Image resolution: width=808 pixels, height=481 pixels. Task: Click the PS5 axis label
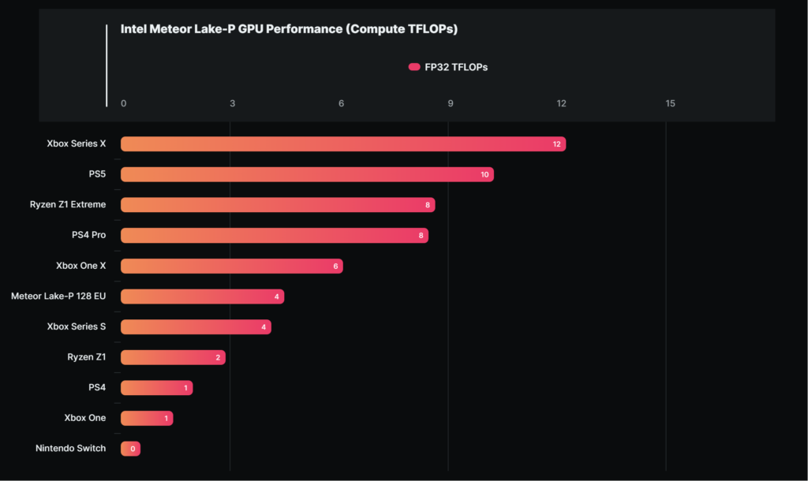(x=97, y=174)
